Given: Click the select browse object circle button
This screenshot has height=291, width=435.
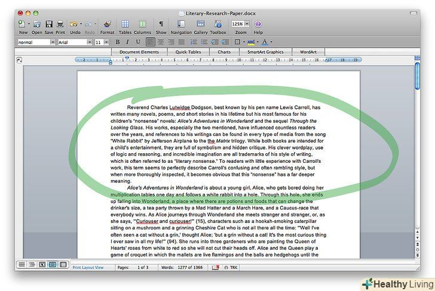Looking at the screenshot, I should [417, 249].
